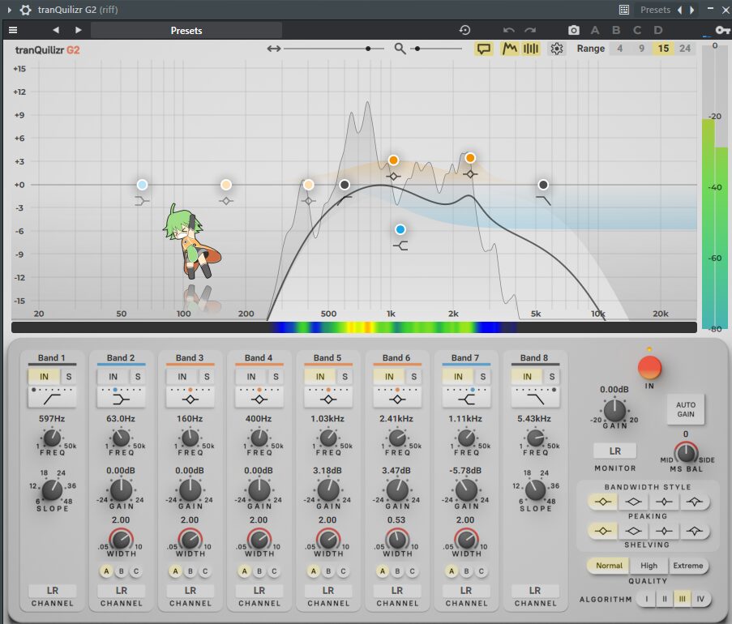Expand the title bar triangle arrow

[x=10, y=10]
